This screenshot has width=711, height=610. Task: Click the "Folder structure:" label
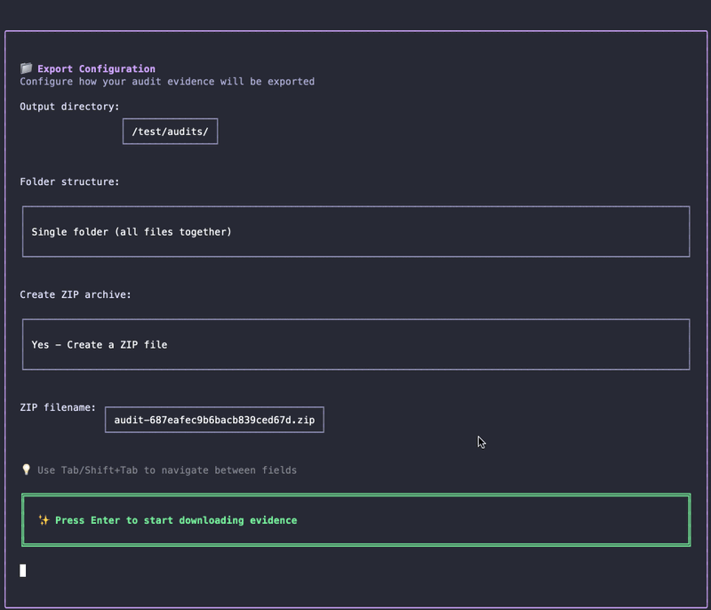point(69,181)
